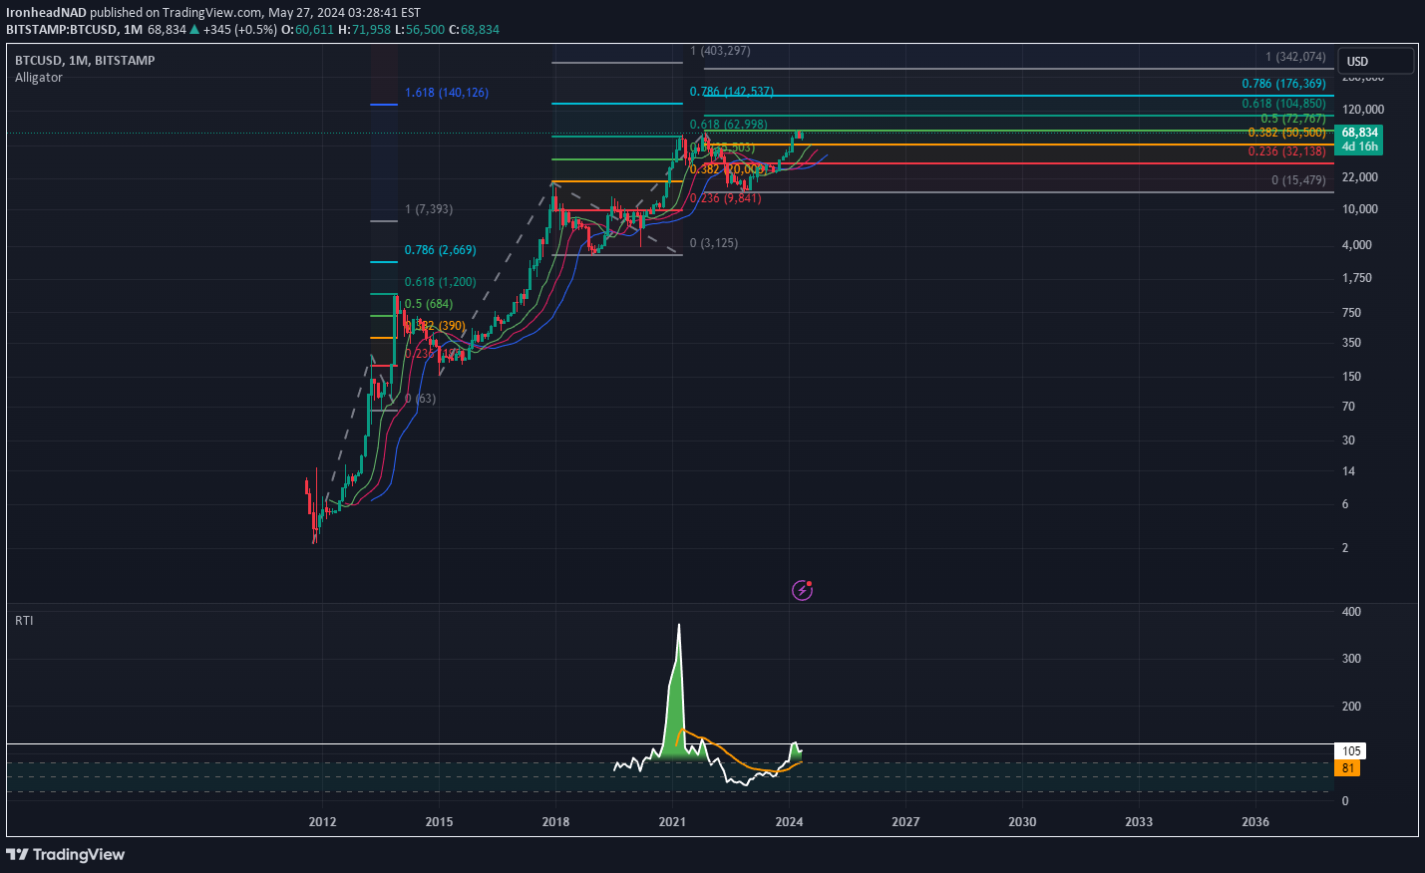Click the 120,000 price axis tick
1425x873 pixels.
(1363, 109)
